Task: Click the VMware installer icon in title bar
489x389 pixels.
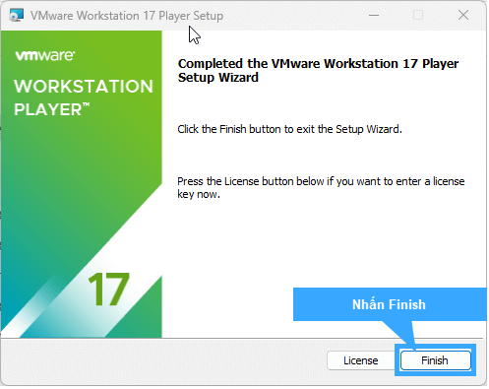Action: [17, 16]
